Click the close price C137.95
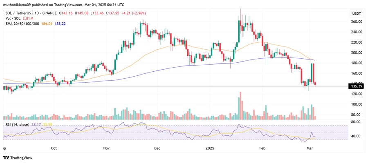This screenshot has width=368, height=163. coord(113,13)
